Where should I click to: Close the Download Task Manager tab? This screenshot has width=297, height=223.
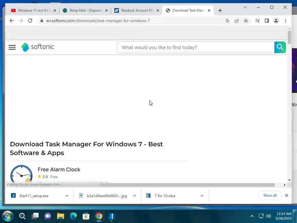209,10
